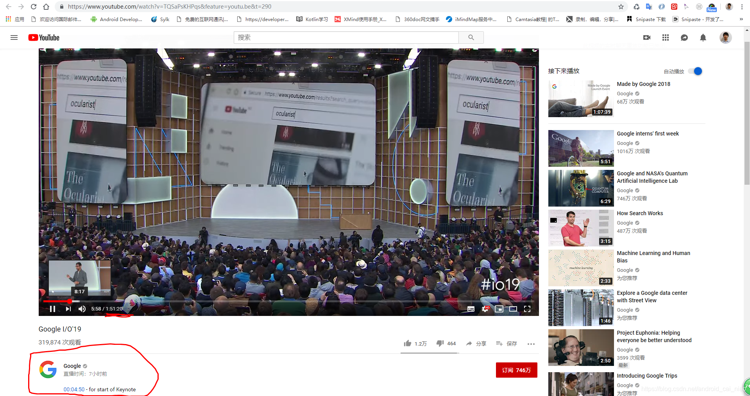
Task: Open more actions ellipsis below video
Action: 531,344
